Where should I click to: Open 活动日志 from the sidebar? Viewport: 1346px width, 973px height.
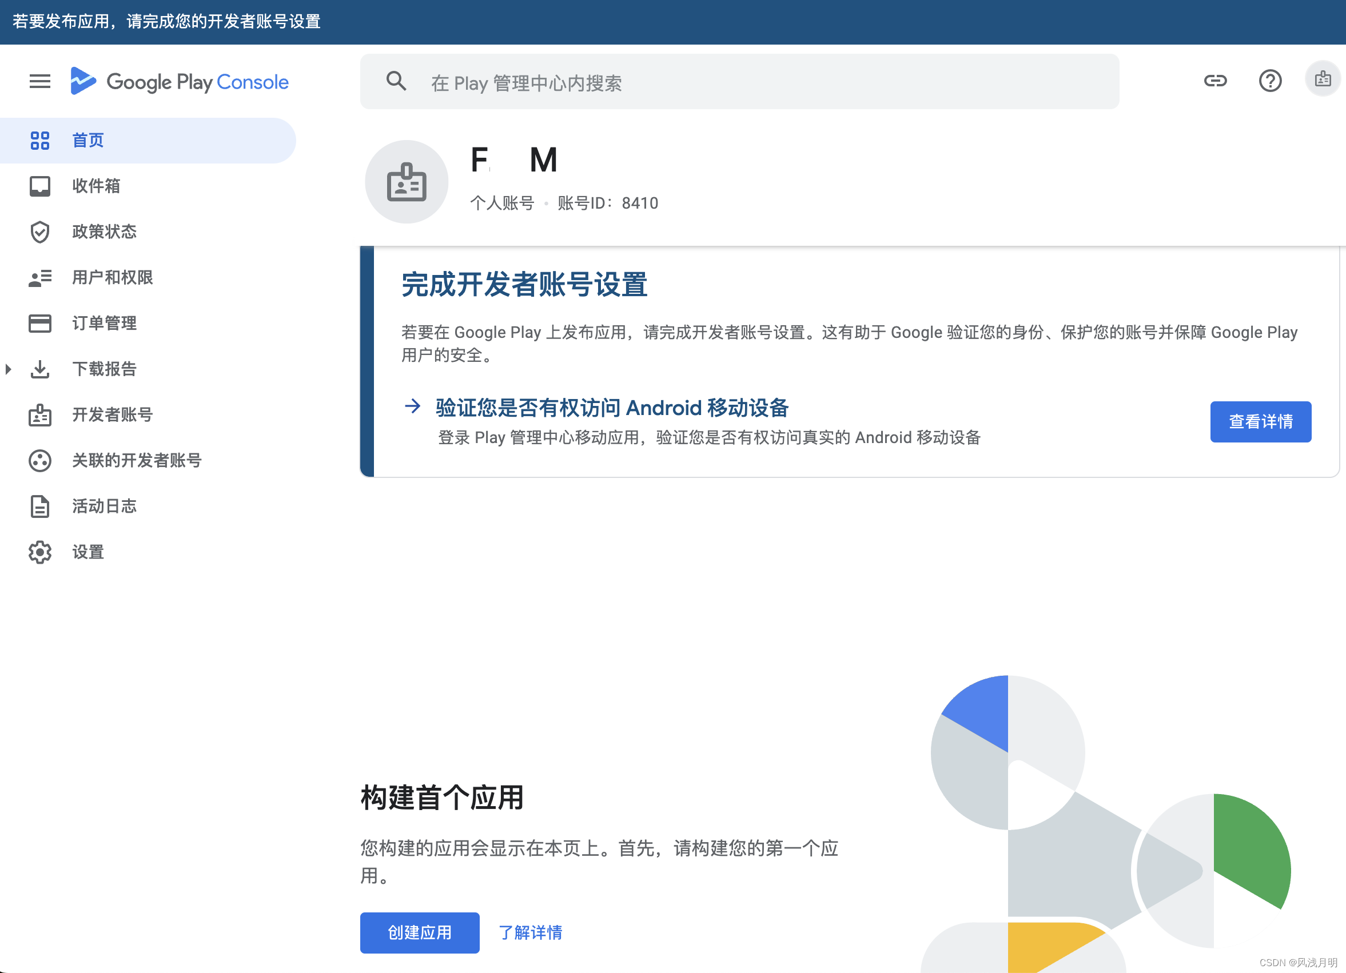[x=105, y=506]
